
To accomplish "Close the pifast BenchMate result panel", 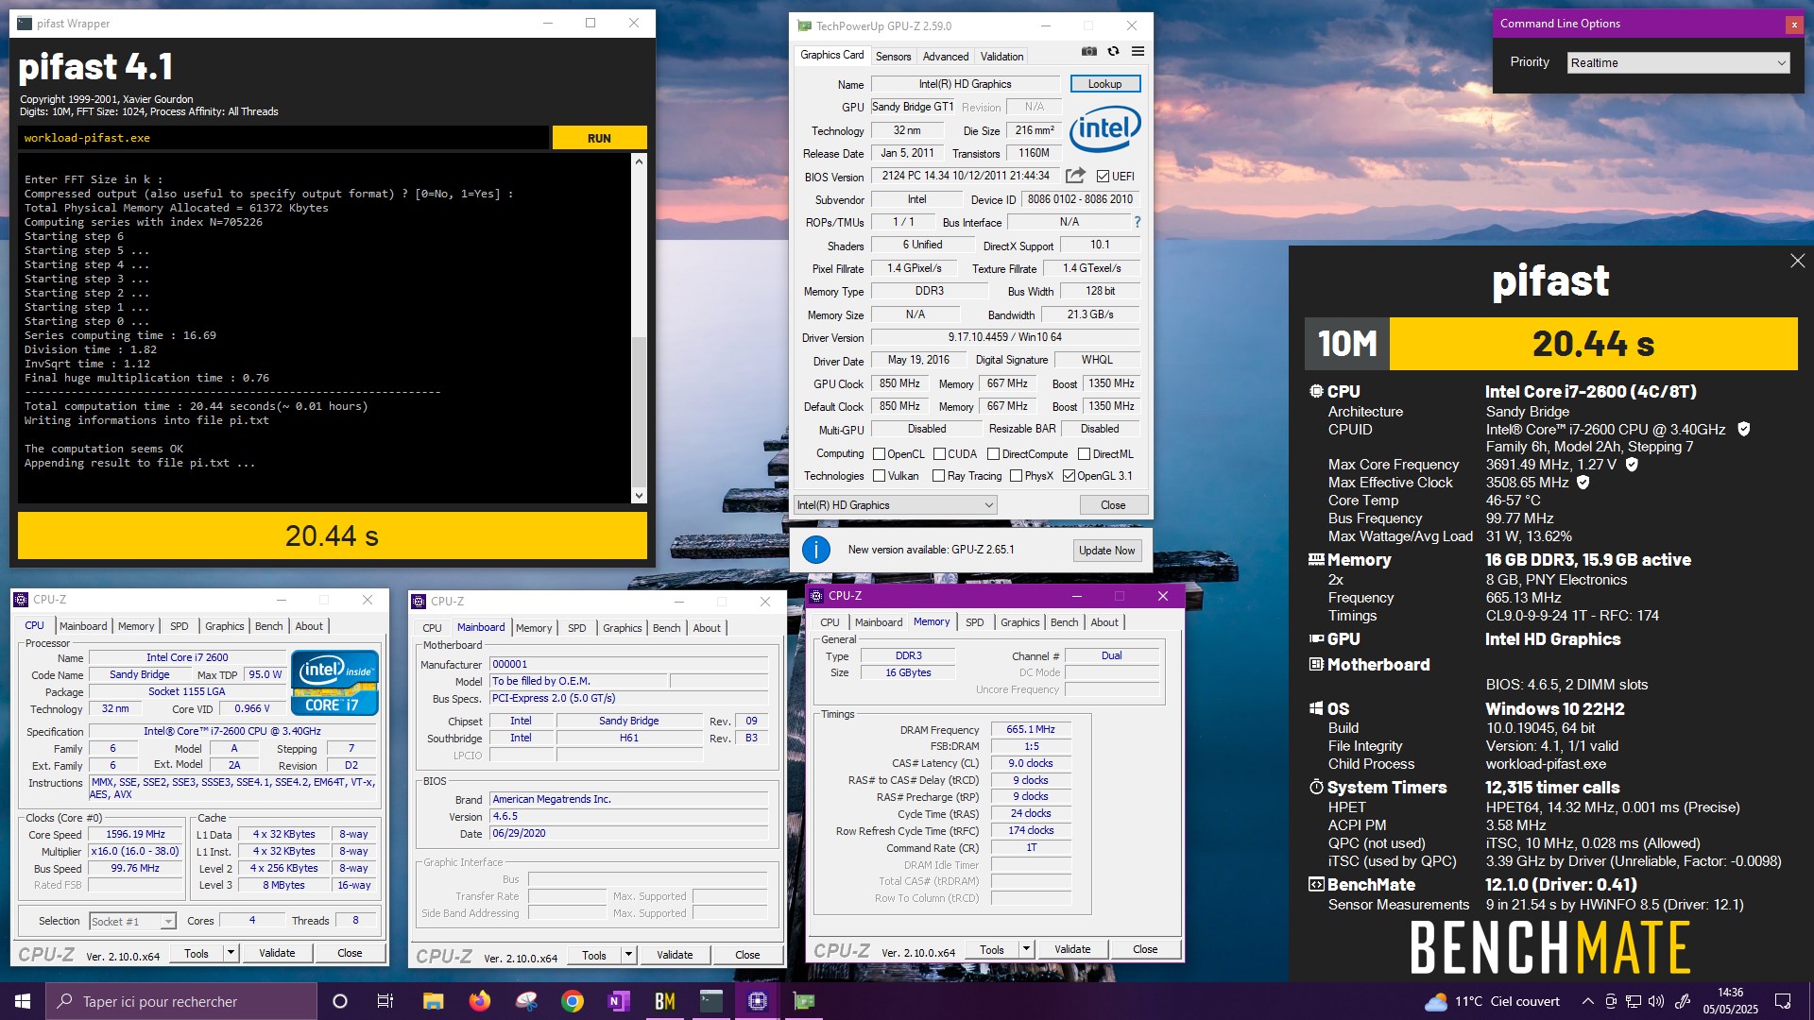I will coord(1797,261).
